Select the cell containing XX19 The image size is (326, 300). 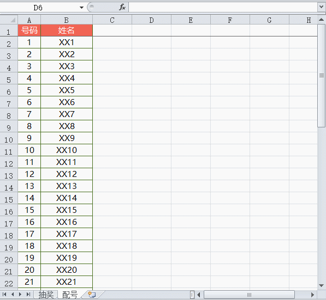(67, 258)
